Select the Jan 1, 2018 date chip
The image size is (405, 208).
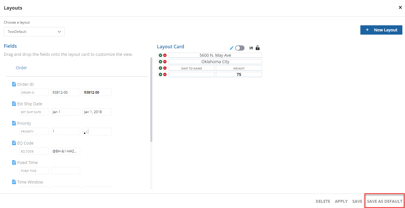pos(97,112)
